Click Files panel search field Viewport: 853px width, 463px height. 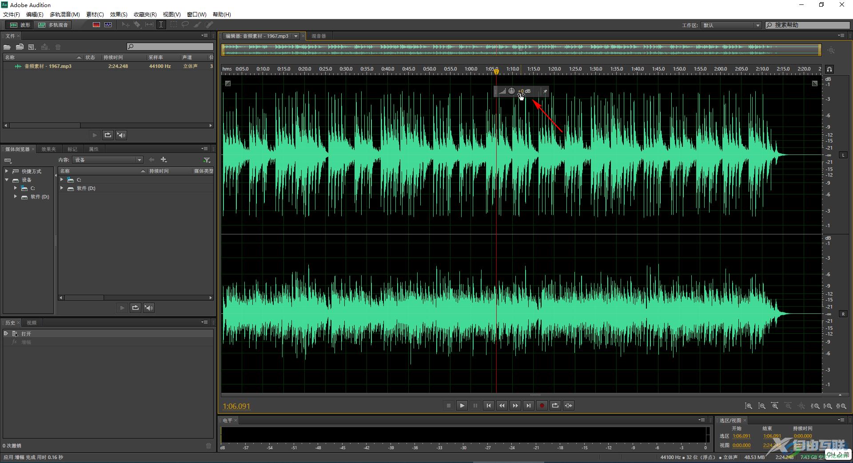point(170,47)
